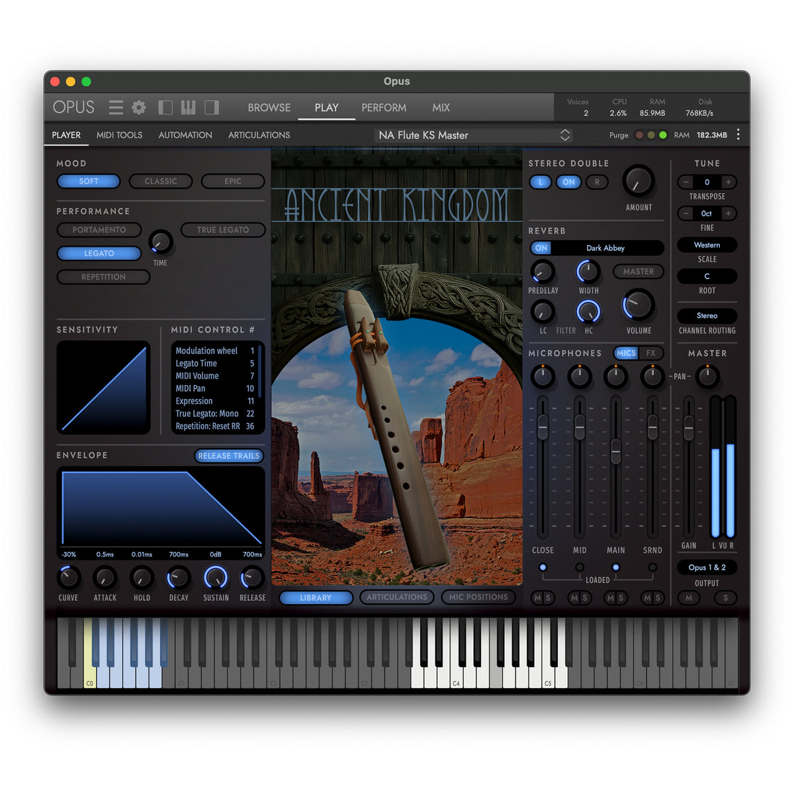Image resolution: width=794 pixels, height=794 pixels.
Task: Open the Automation tab
Action: click(185, 135)
